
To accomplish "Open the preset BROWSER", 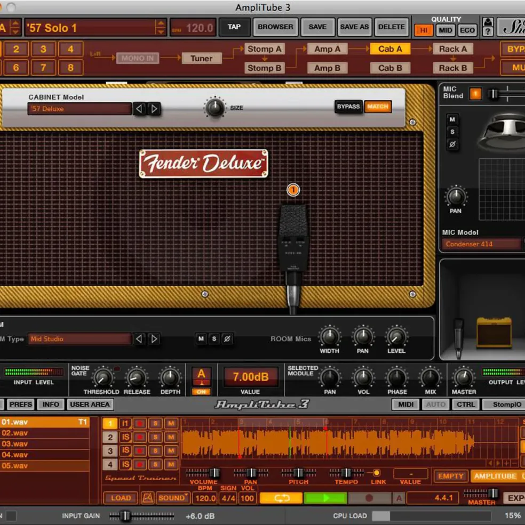I will (x=275, y=27).
